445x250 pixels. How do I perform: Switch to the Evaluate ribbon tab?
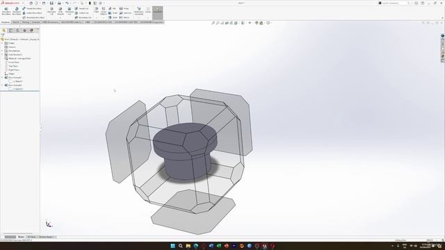click(x=36, y=22)
